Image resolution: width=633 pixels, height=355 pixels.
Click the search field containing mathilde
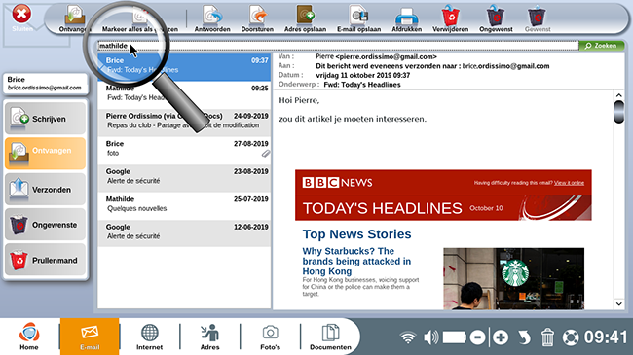pos(338,46)
